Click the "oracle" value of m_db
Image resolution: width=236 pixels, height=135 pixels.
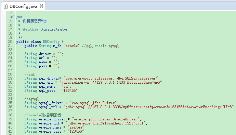[71, 46]
